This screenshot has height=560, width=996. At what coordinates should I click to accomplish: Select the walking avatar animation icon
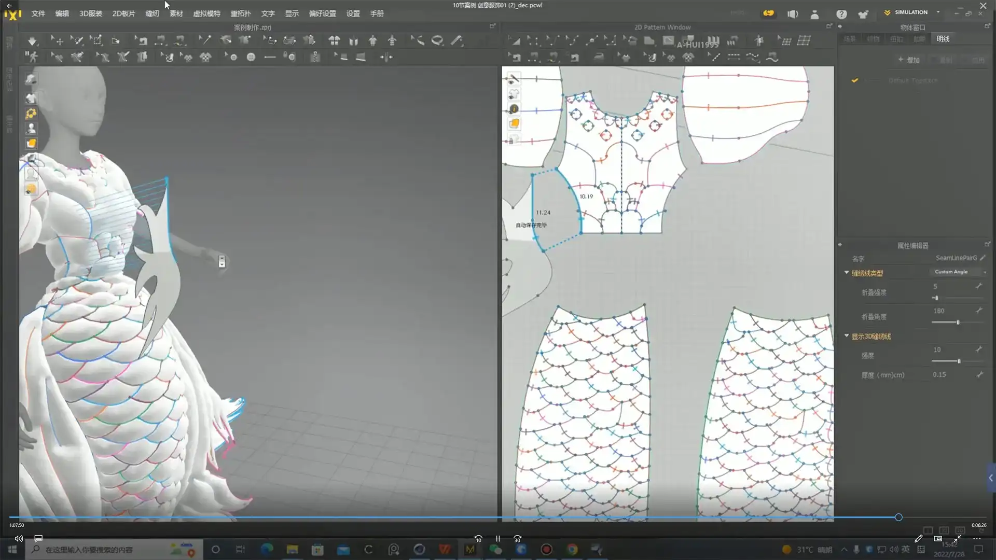32,57
